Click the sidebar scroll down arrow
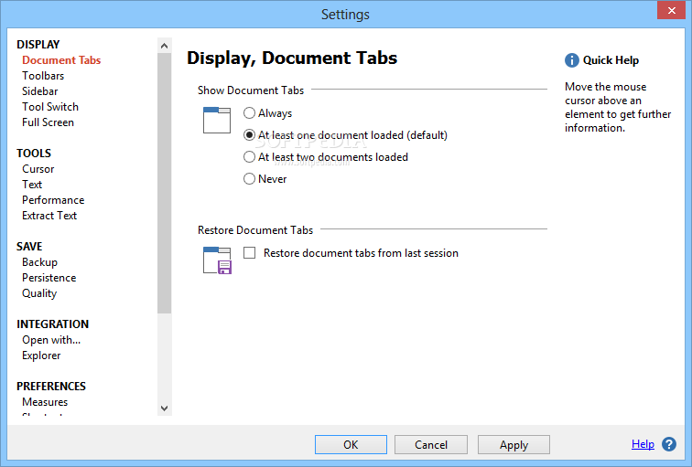Viewport: 692px width, 467px height. pyautogui.click(x=164, y=409)
